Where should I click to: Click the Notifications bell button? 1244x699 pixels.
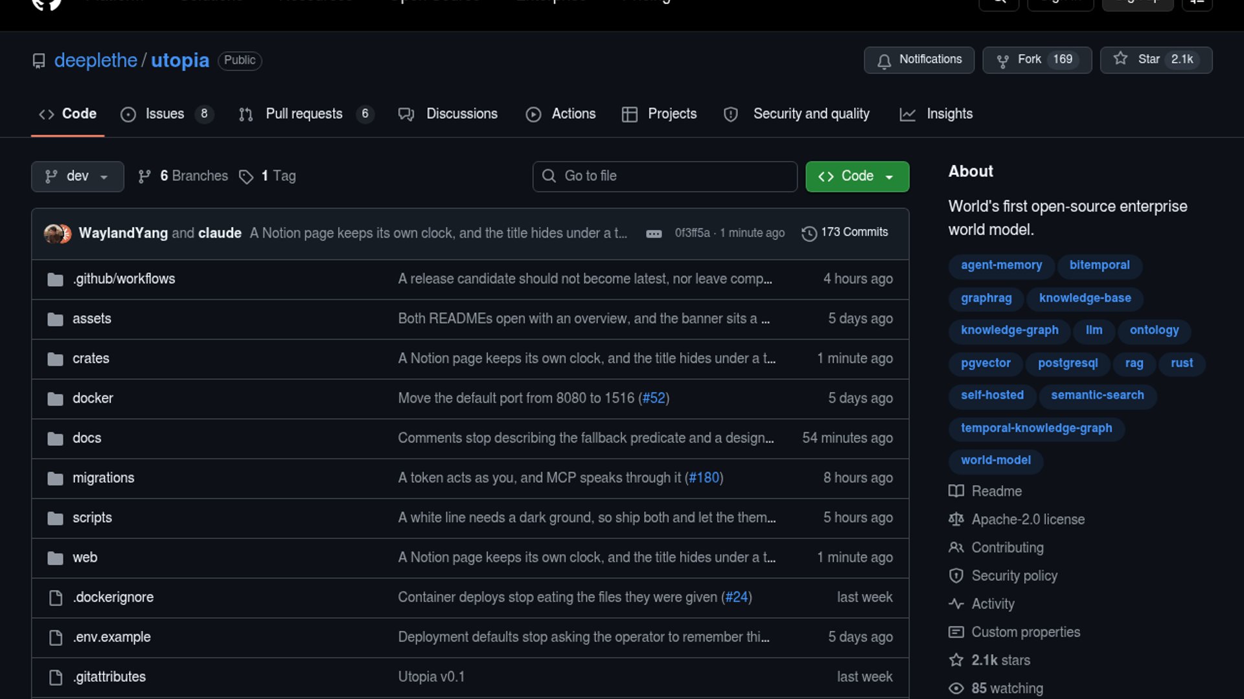(919, 60)
